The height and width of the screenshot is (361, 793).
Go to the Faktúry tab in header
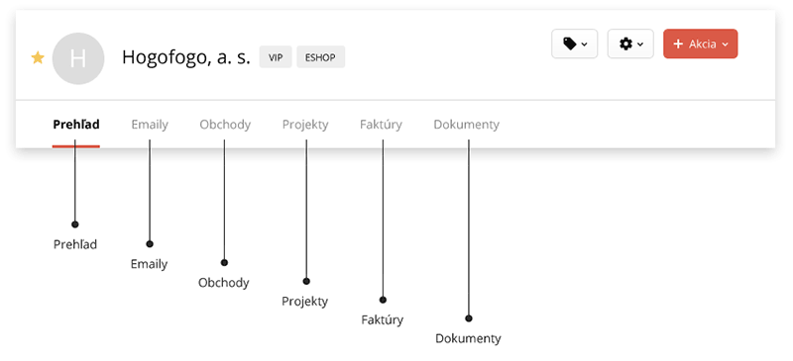(381, 125)
